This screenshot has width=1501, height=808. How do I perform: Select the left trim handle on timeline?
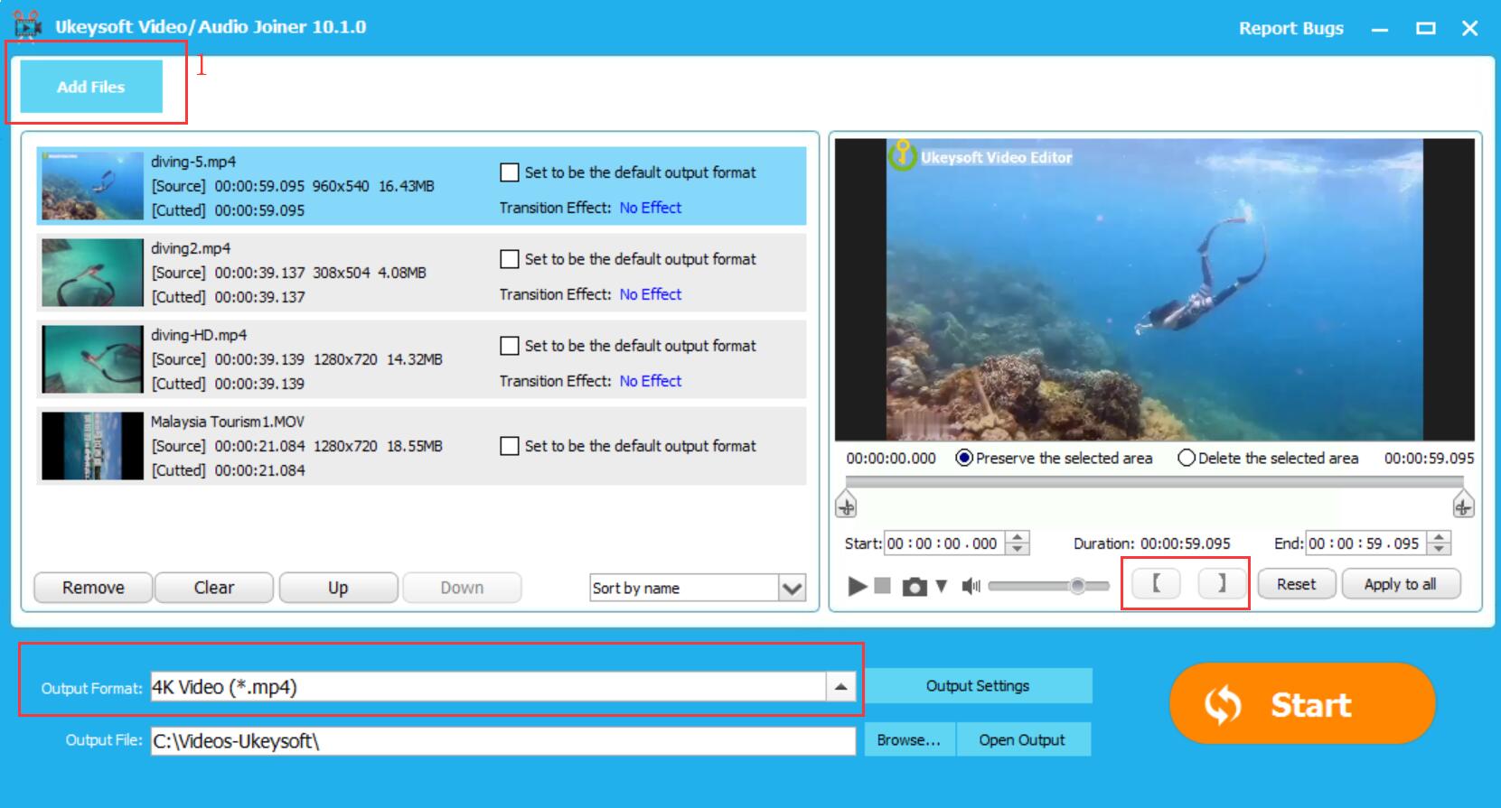846,506
